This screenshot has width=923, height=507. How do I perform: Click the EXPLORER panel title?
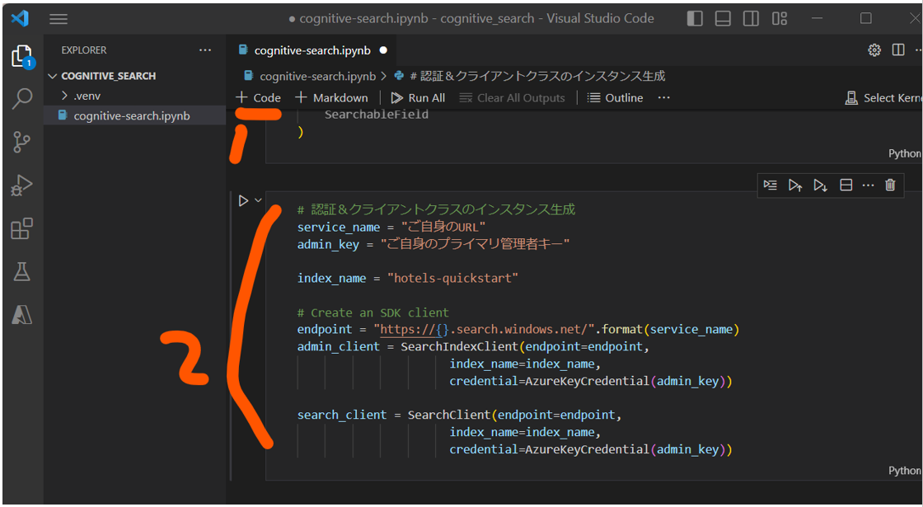pos(84,50)
